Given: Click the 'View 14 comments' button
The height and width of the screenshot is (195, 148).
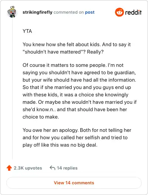Looking at the screenshot, I should coord(74,183).
